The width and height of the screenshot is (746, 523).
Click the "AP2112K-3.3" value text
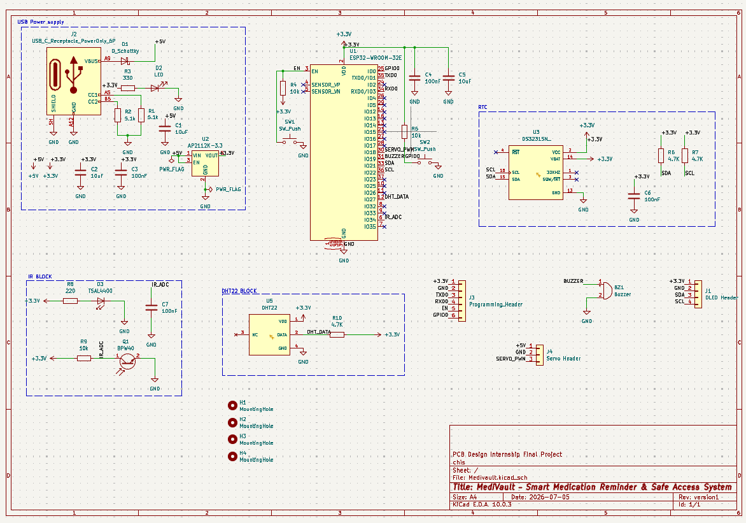pyautogui.click(x=205, y=146)
